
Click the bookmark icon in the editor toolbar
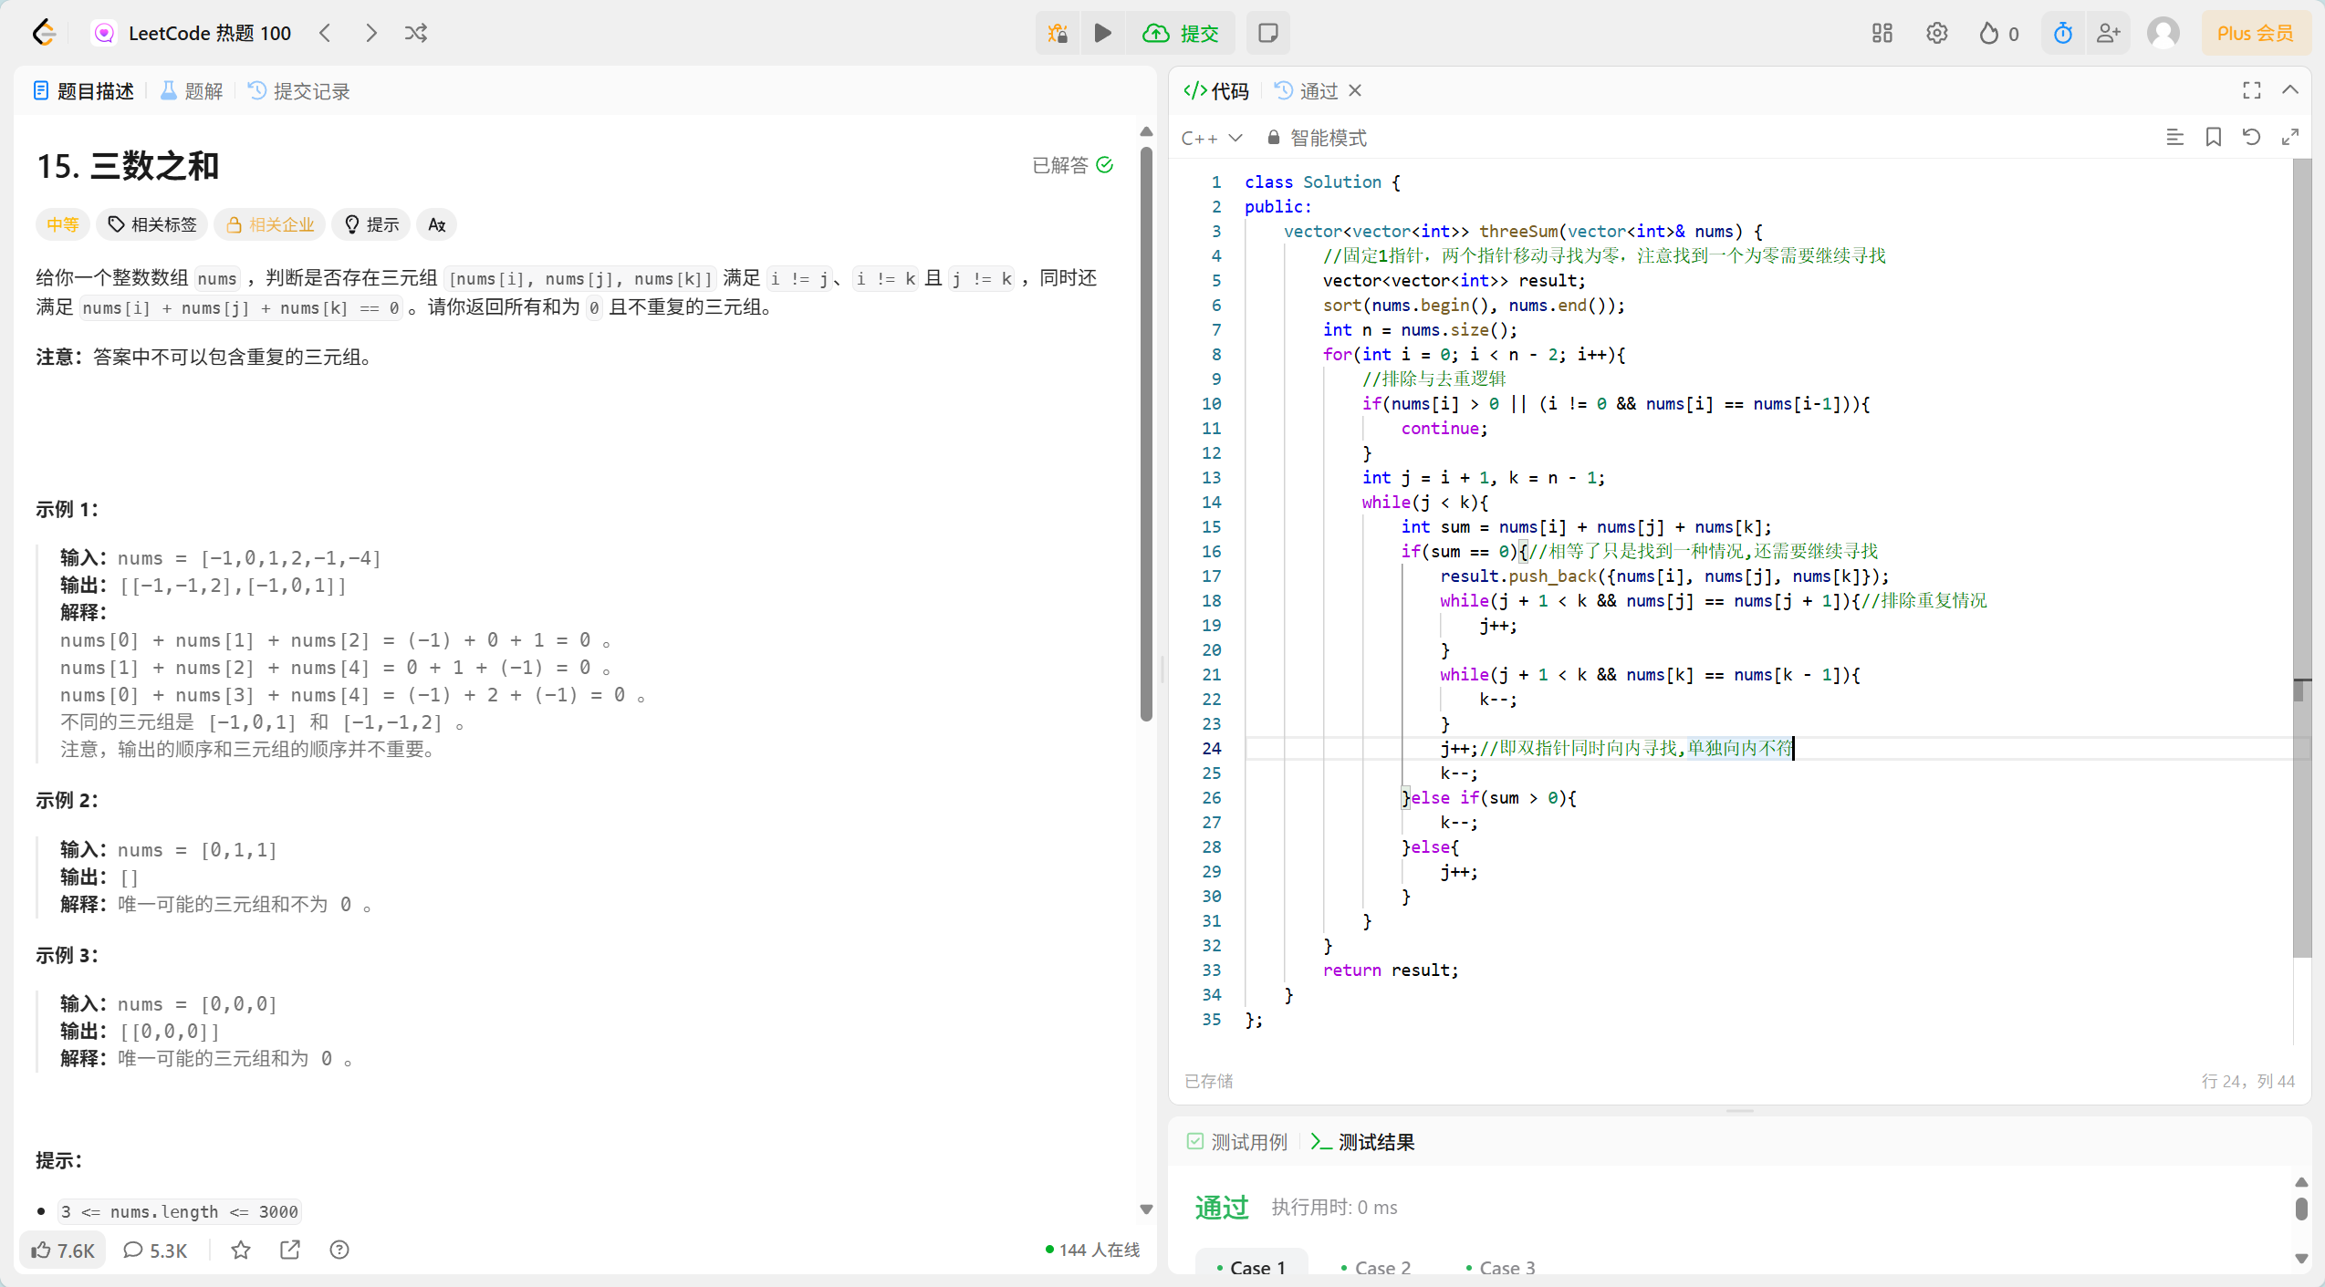click(x=2213, y=137)
